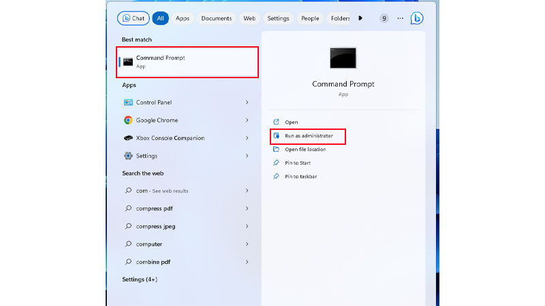Show Settings (4+) results
Viewport: 545px width, 306px height.
140,279
